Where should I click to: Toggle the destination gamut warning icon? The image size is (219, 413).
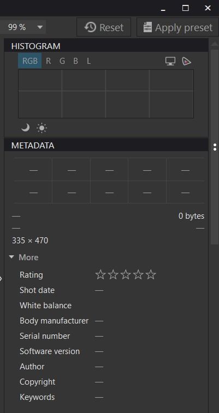(x=187, y=61)
